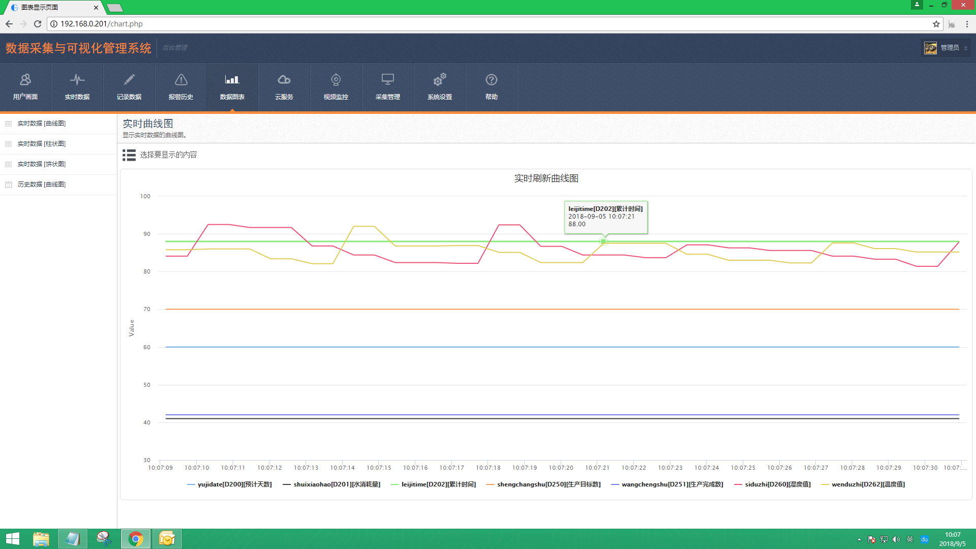Open 记录数据 pencil icon

point(129,80)
